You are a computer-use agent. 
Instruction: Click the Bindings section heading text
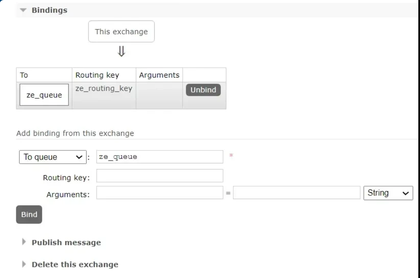click(x=49, y=10)
